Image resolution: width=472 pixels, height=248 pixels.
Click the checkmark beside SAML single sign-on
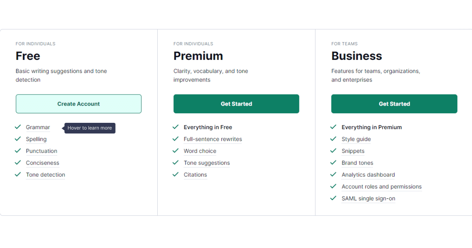pyautogui.click(x=334, y=198)
